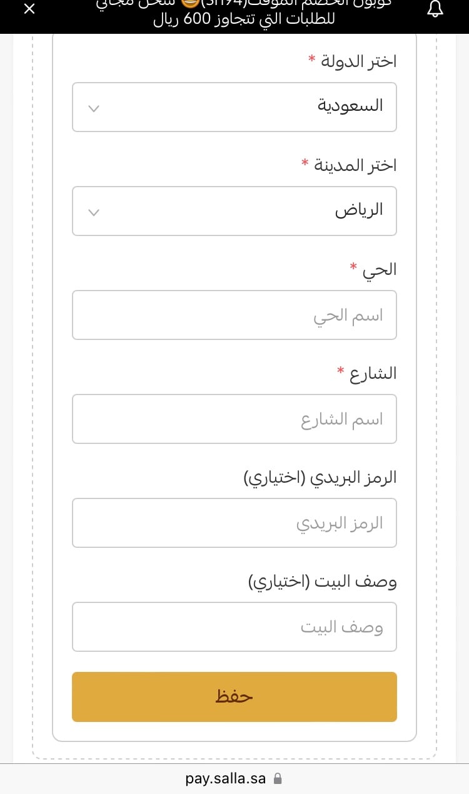Open the city dropdown showing الرياض
The height and width of the screenshot is (794, 469).
(234, 211)
